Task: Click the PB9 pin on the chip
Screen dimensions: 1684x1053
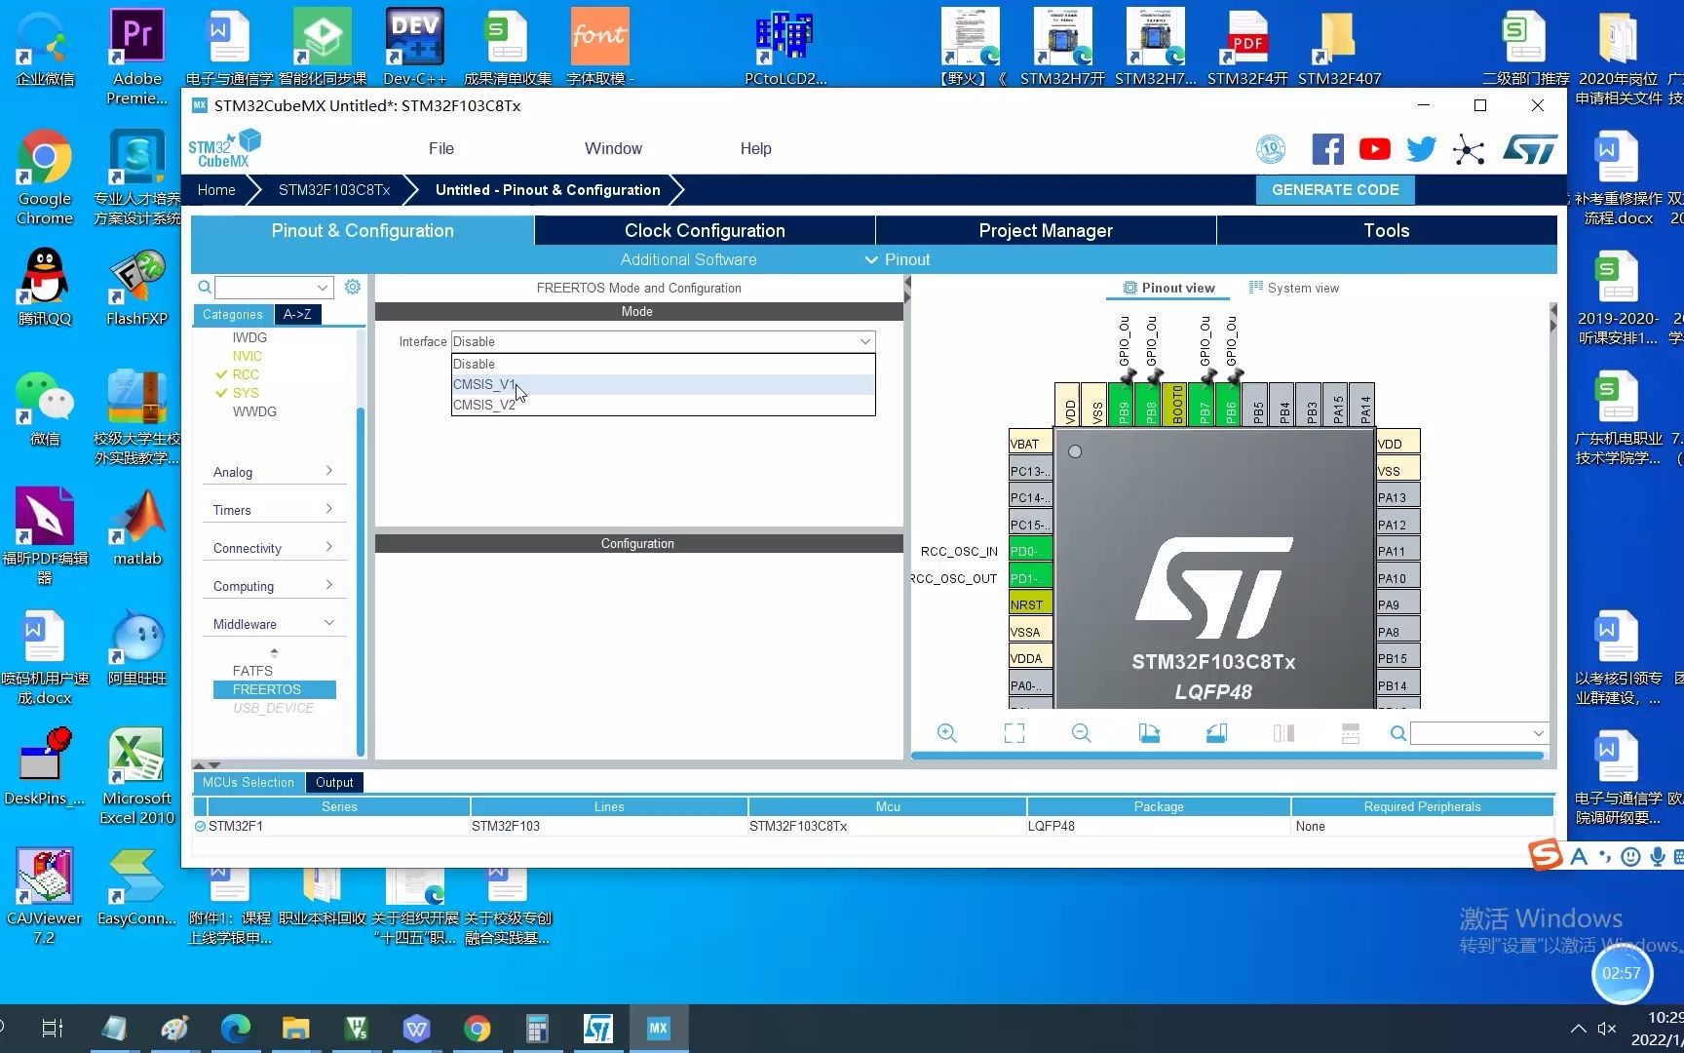Action: click(x=1124, y=405)
